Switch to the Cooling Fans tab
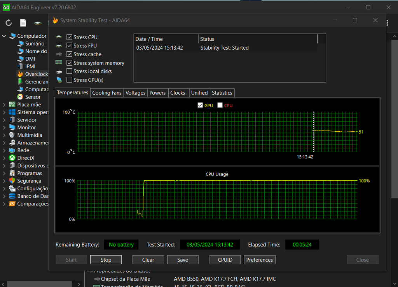The height and width of the screenshot is (287, 398). tap(107, 93)
